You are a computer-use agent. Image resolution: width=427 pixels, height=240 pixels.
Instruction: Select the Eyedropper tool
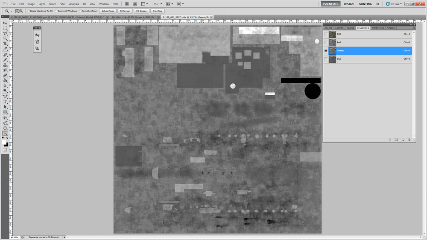(5, 49)
